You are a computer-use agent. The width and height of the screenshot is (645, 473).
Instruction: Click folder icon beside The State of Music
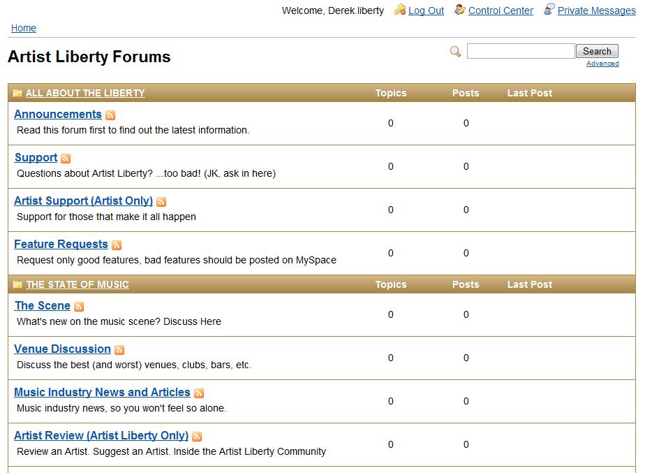pos(17,285)
